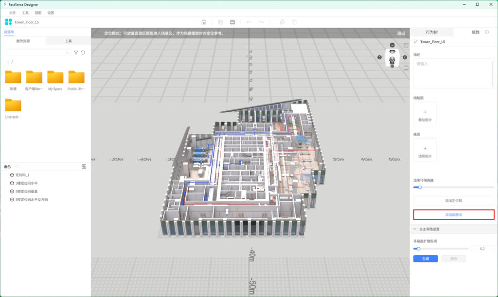498x297 pixels.
Task: Click the filter funnel icon in resources
Action: pos(75,52)
